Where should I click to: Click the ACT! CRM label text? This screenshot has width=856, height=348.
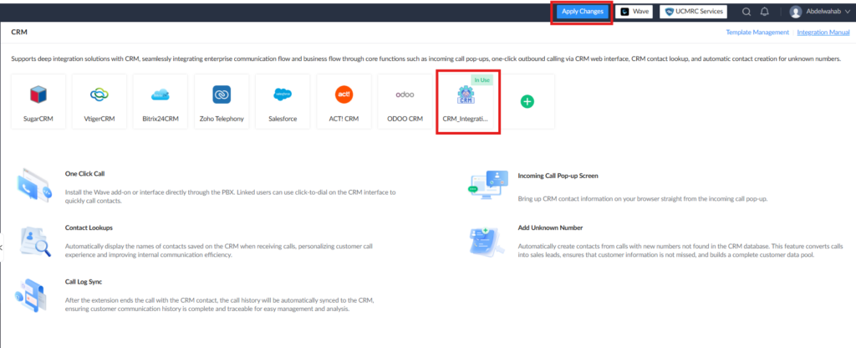[x=344, y=119]
